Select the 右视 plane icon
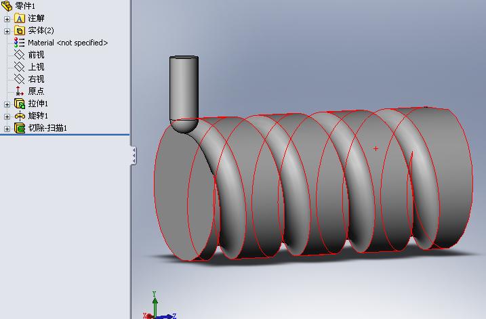486x319 pixels. point(19,79)
